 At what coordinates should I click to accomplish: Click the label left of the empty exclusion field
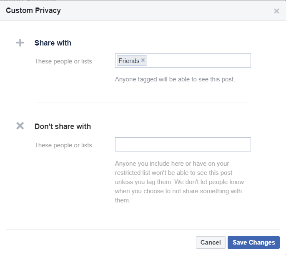point(63,145)
